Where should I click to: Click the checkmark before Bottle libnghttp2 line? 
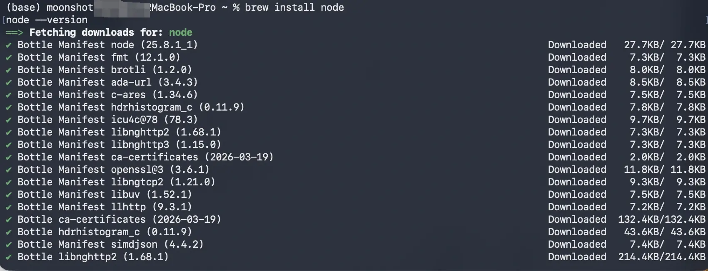click(9, 257)
